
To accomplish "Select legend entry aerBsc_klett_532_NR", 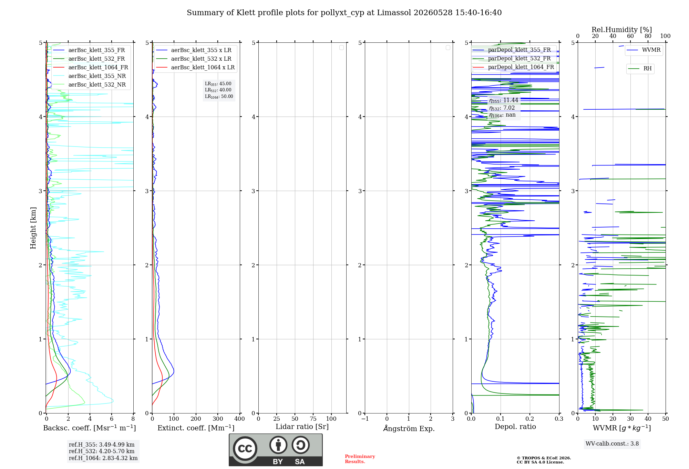I will coord(91,85).
